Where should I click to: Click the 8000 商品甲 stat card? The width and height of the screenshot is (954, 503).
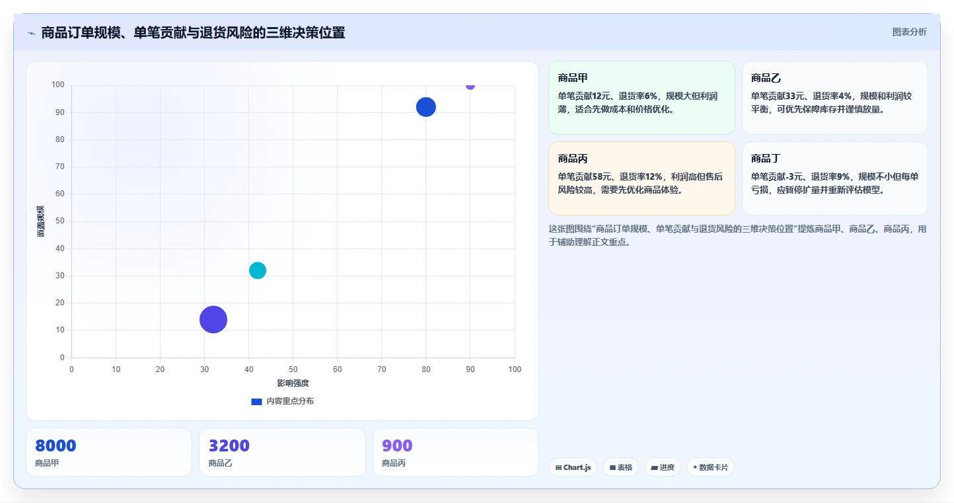point(109,452)
